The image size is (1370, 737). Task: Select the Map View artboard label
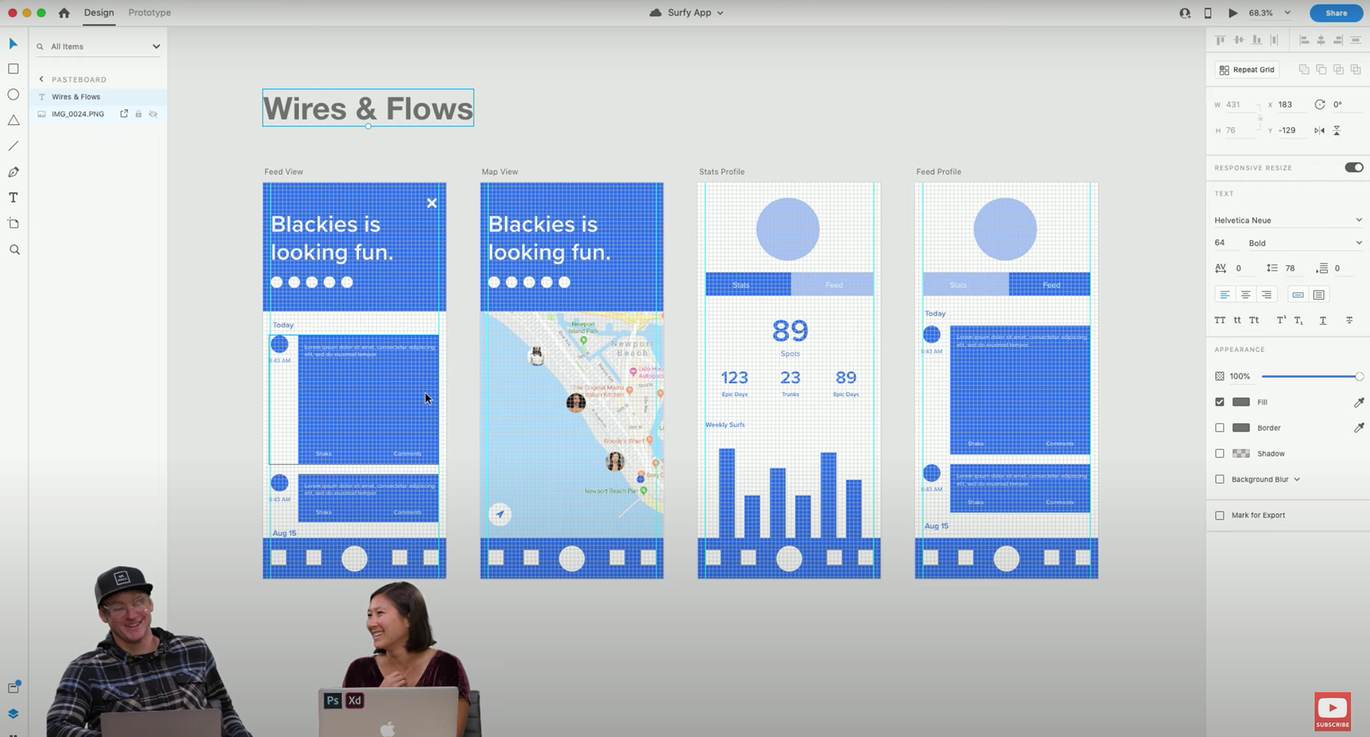(499, 172)
